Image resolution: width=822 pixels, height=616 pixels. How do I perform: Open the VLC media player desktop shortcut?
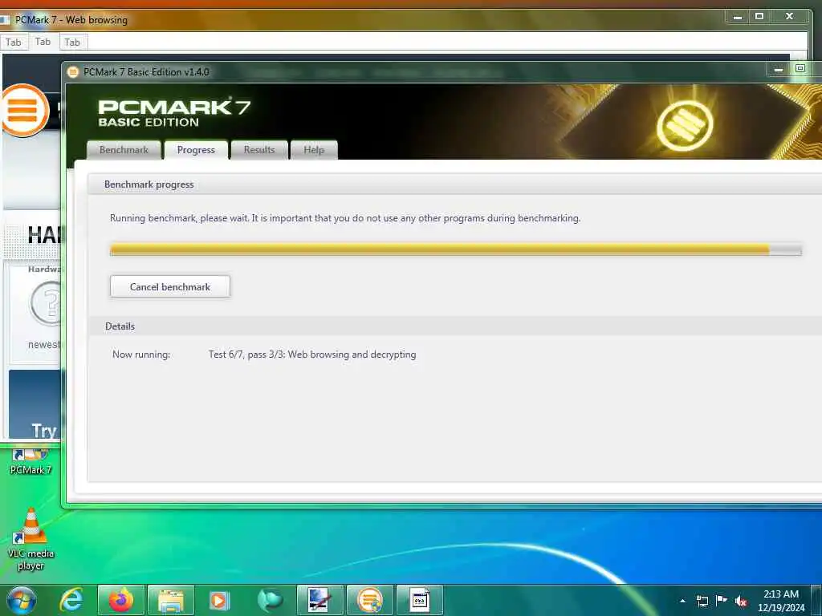coord(31,540)
